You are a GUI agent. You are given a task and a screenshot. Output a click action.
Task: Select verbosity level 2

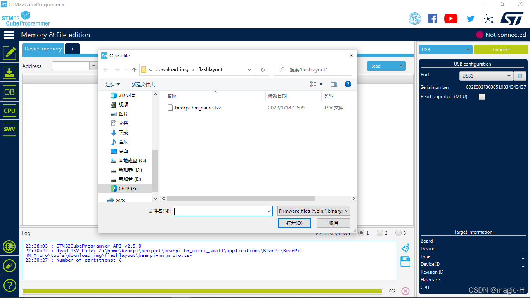click(x=380, y=233)
